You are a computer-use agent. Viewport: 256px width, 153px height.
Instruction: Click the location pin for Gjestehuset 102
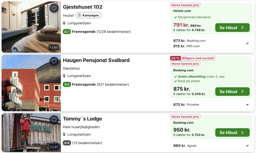pos(64,23)
